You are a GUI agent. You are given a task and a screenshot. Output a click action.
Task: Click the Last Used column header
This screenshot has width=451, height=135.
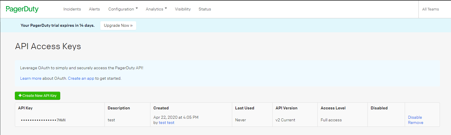(x=245, y=108)
